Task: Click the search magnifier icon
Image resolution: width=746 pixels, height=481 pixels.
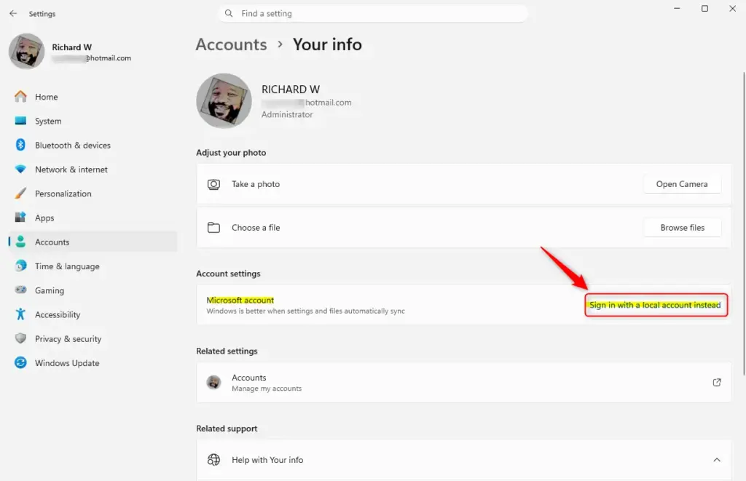Action: 229,13
